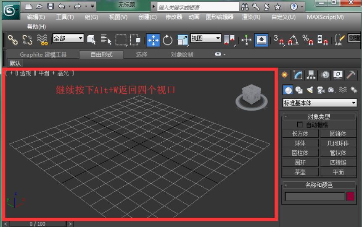Open the 3ds Max application menu logo
The height and width of the screenshot is (227, 362).
coord(11,10)
